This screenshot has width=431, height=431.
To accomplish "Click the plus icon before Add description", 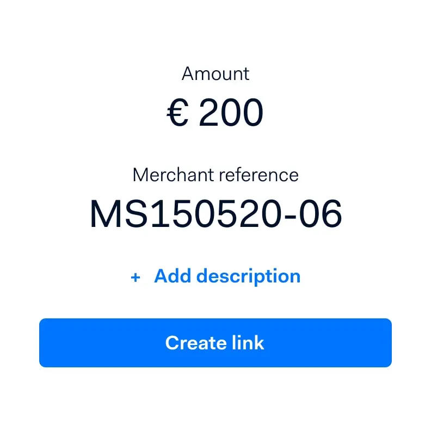I will [136, 278].
